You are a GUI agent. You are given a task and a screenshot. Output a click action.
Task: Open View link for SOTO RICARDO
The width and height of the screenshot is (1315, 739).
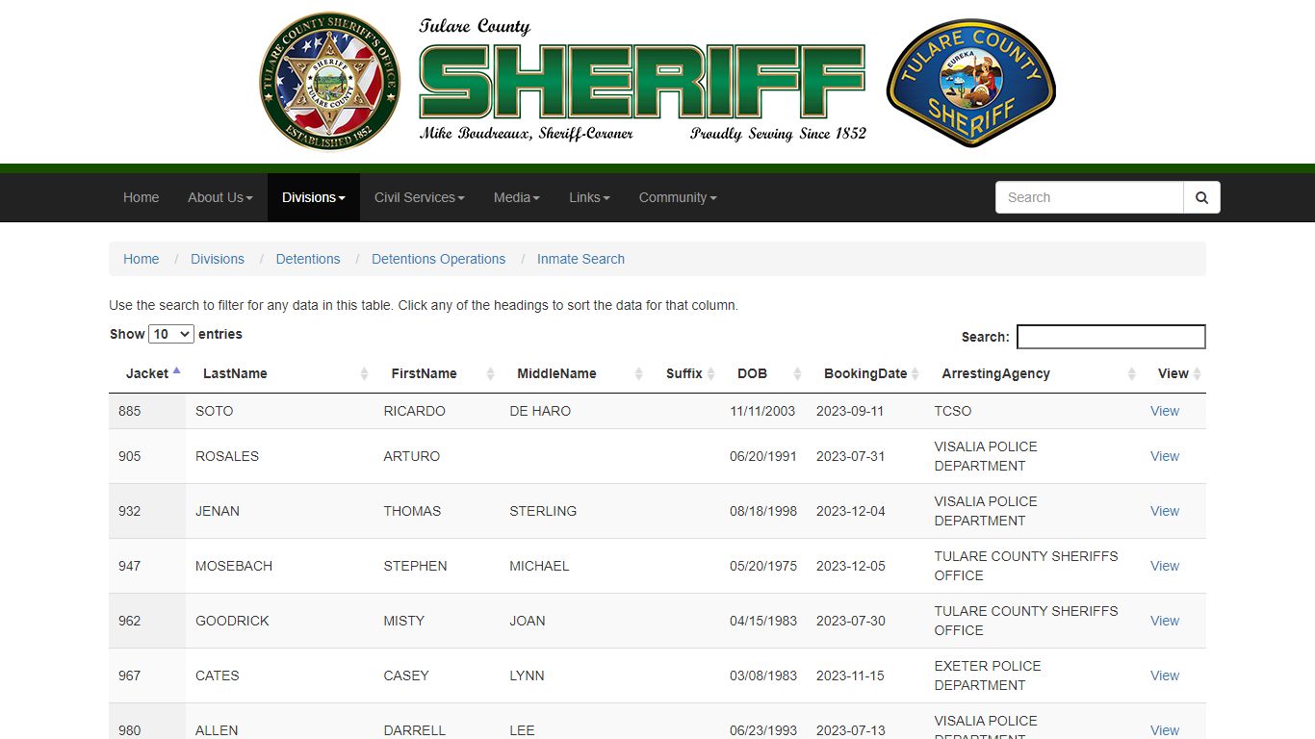pyautogui.click(x=1165, y=411)
